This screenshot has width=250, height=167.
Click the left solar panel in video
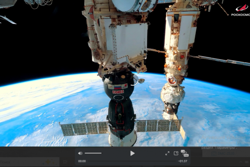click(84, 128)
